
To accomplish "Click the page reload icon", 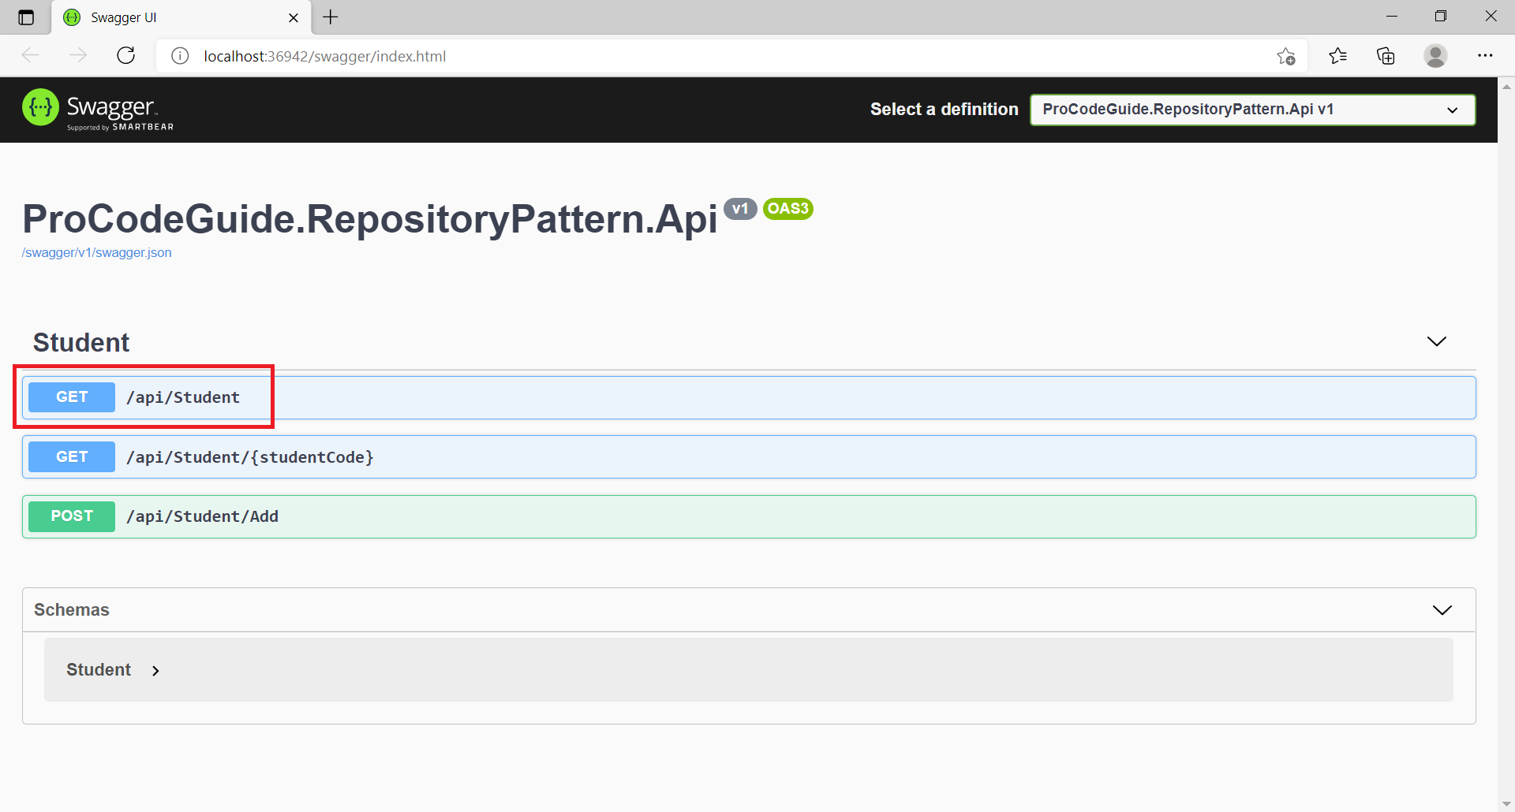I will coord(126,55).
